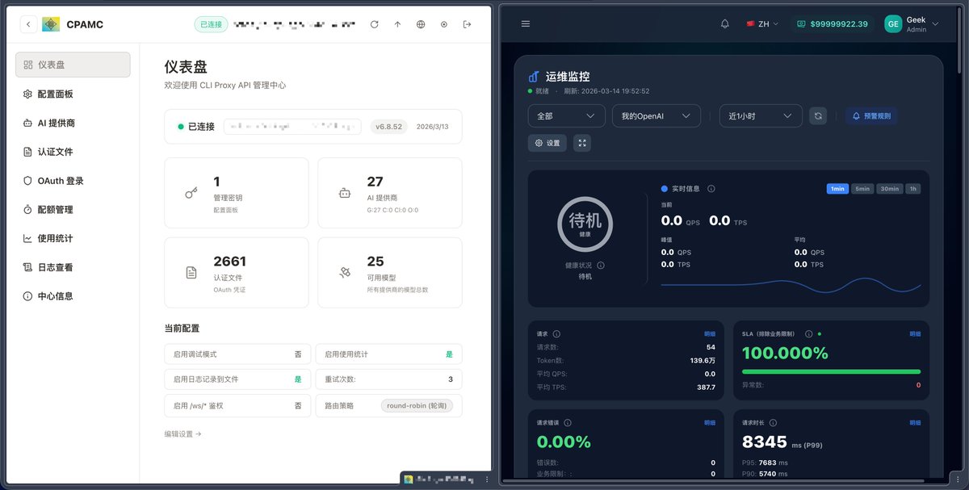The height and width of the screenshot is (490, 969).
Task: Open the 全部 filter dropdown
Action: 566,116
